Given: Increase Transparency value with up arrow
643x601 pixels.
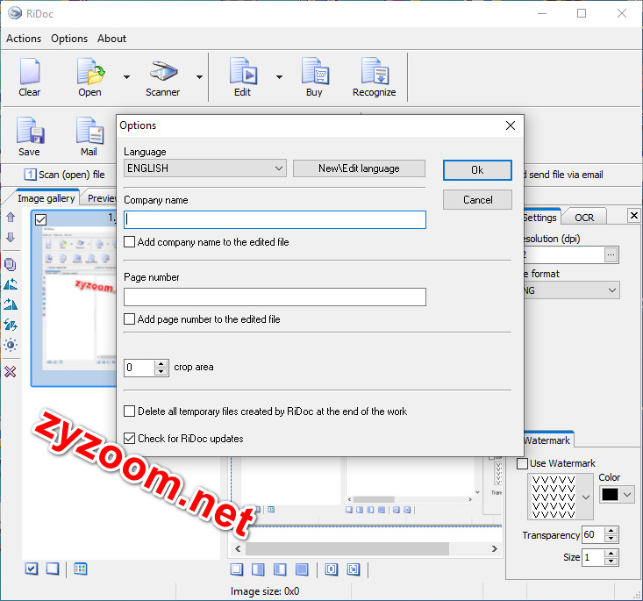Looking at the screenshot, I should pyautogui.click(x=611, y=531).
